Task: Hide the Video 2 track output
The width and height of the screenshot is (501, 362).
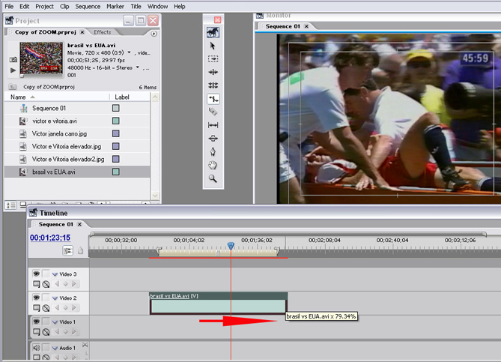Action: pos(35,298)
